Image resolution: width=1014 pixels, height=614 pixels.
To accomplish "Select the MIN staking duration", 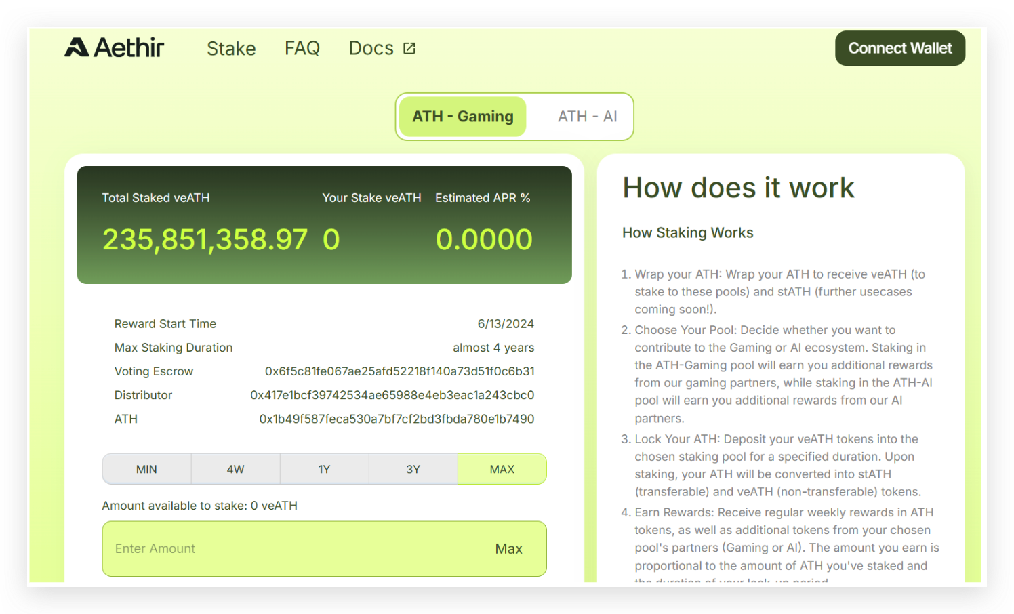I will point(146,469).
